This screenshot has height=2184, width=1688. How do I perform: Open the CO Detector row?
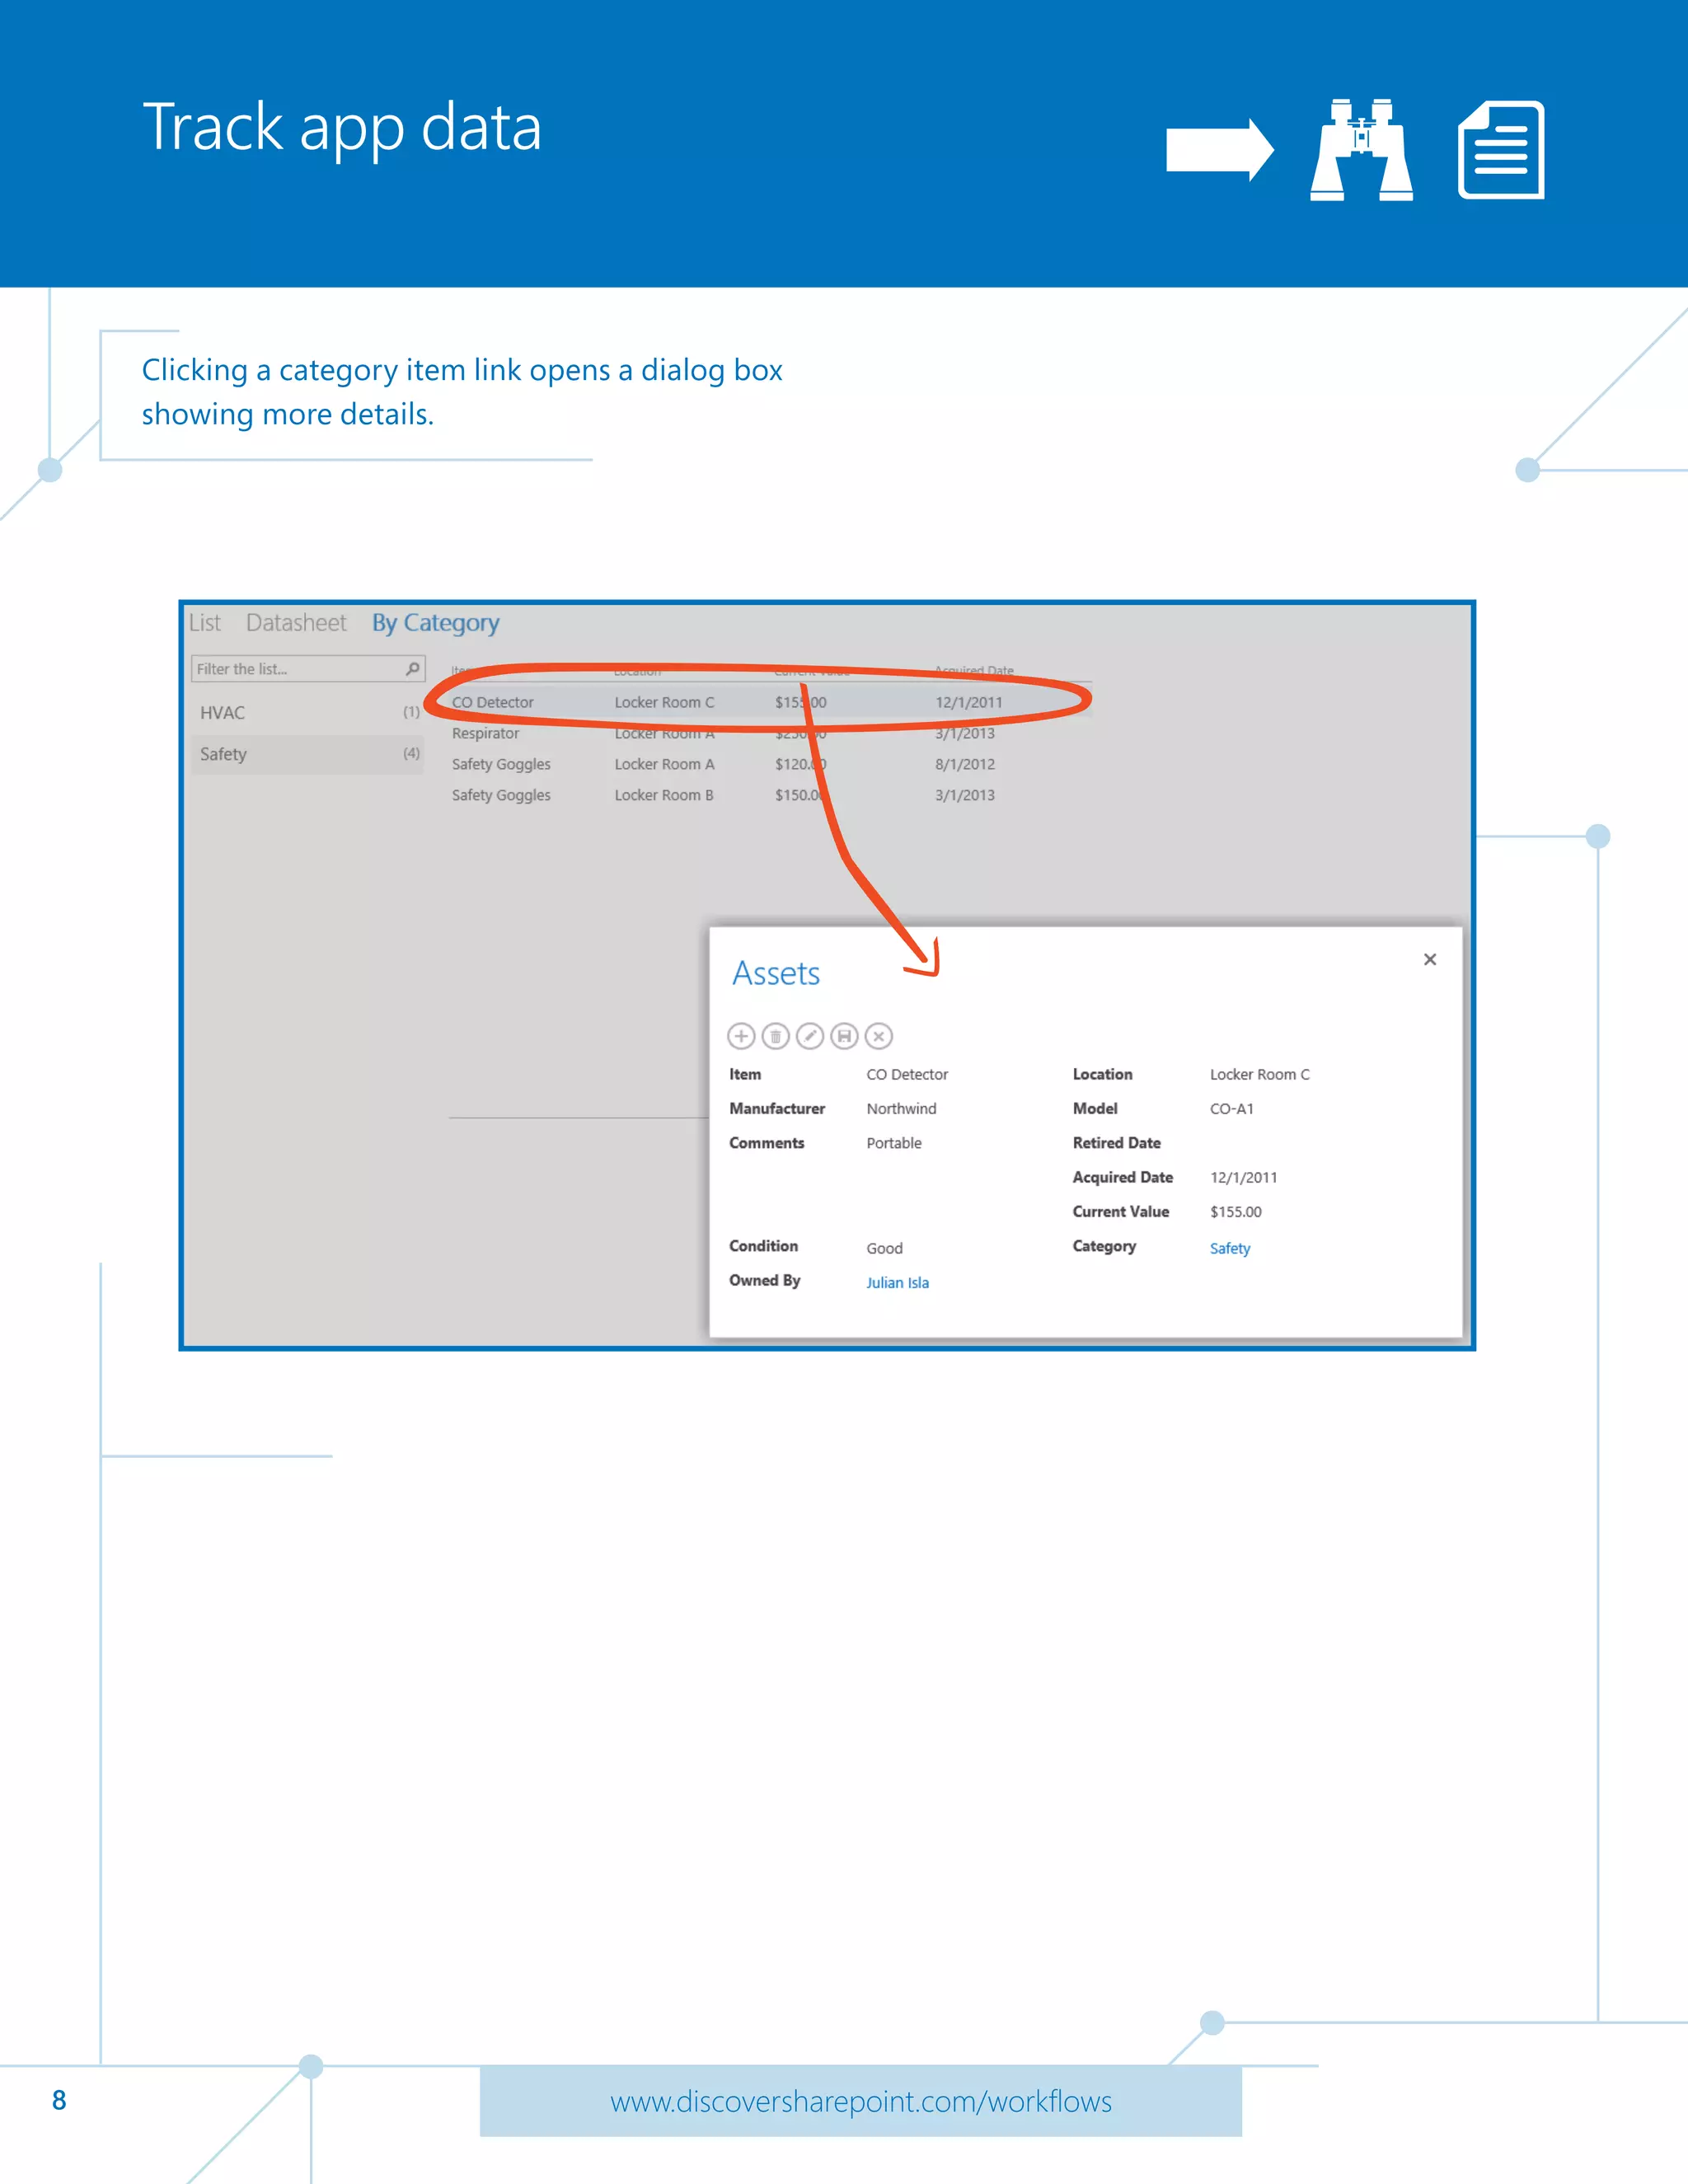(770, 702)
